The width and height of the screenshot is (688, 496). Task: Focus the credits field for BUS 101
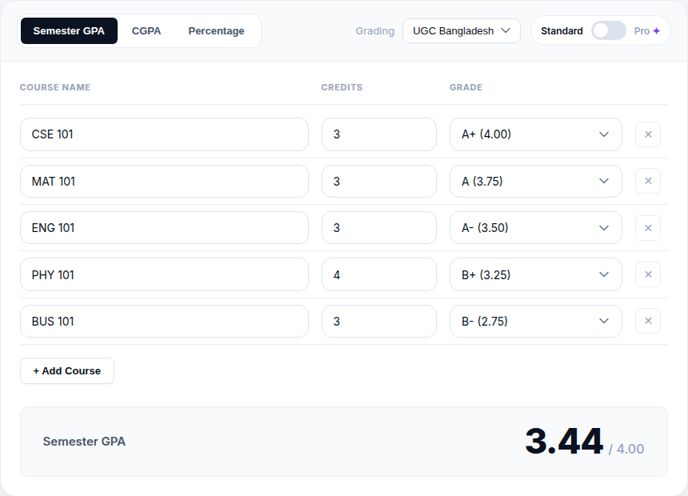coord(379,322)
